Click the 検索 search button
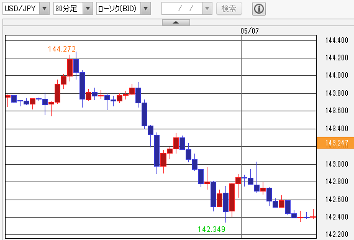This screenshot has height=240, width=354. [x=229, y=9]
